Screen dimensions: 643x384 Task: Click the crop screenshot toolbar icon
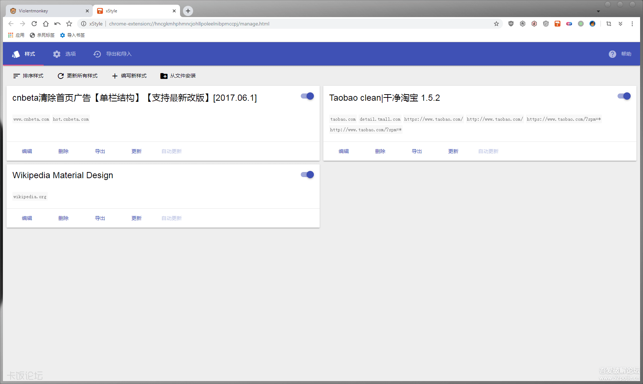pyautogui.click(x=609, y=24)
